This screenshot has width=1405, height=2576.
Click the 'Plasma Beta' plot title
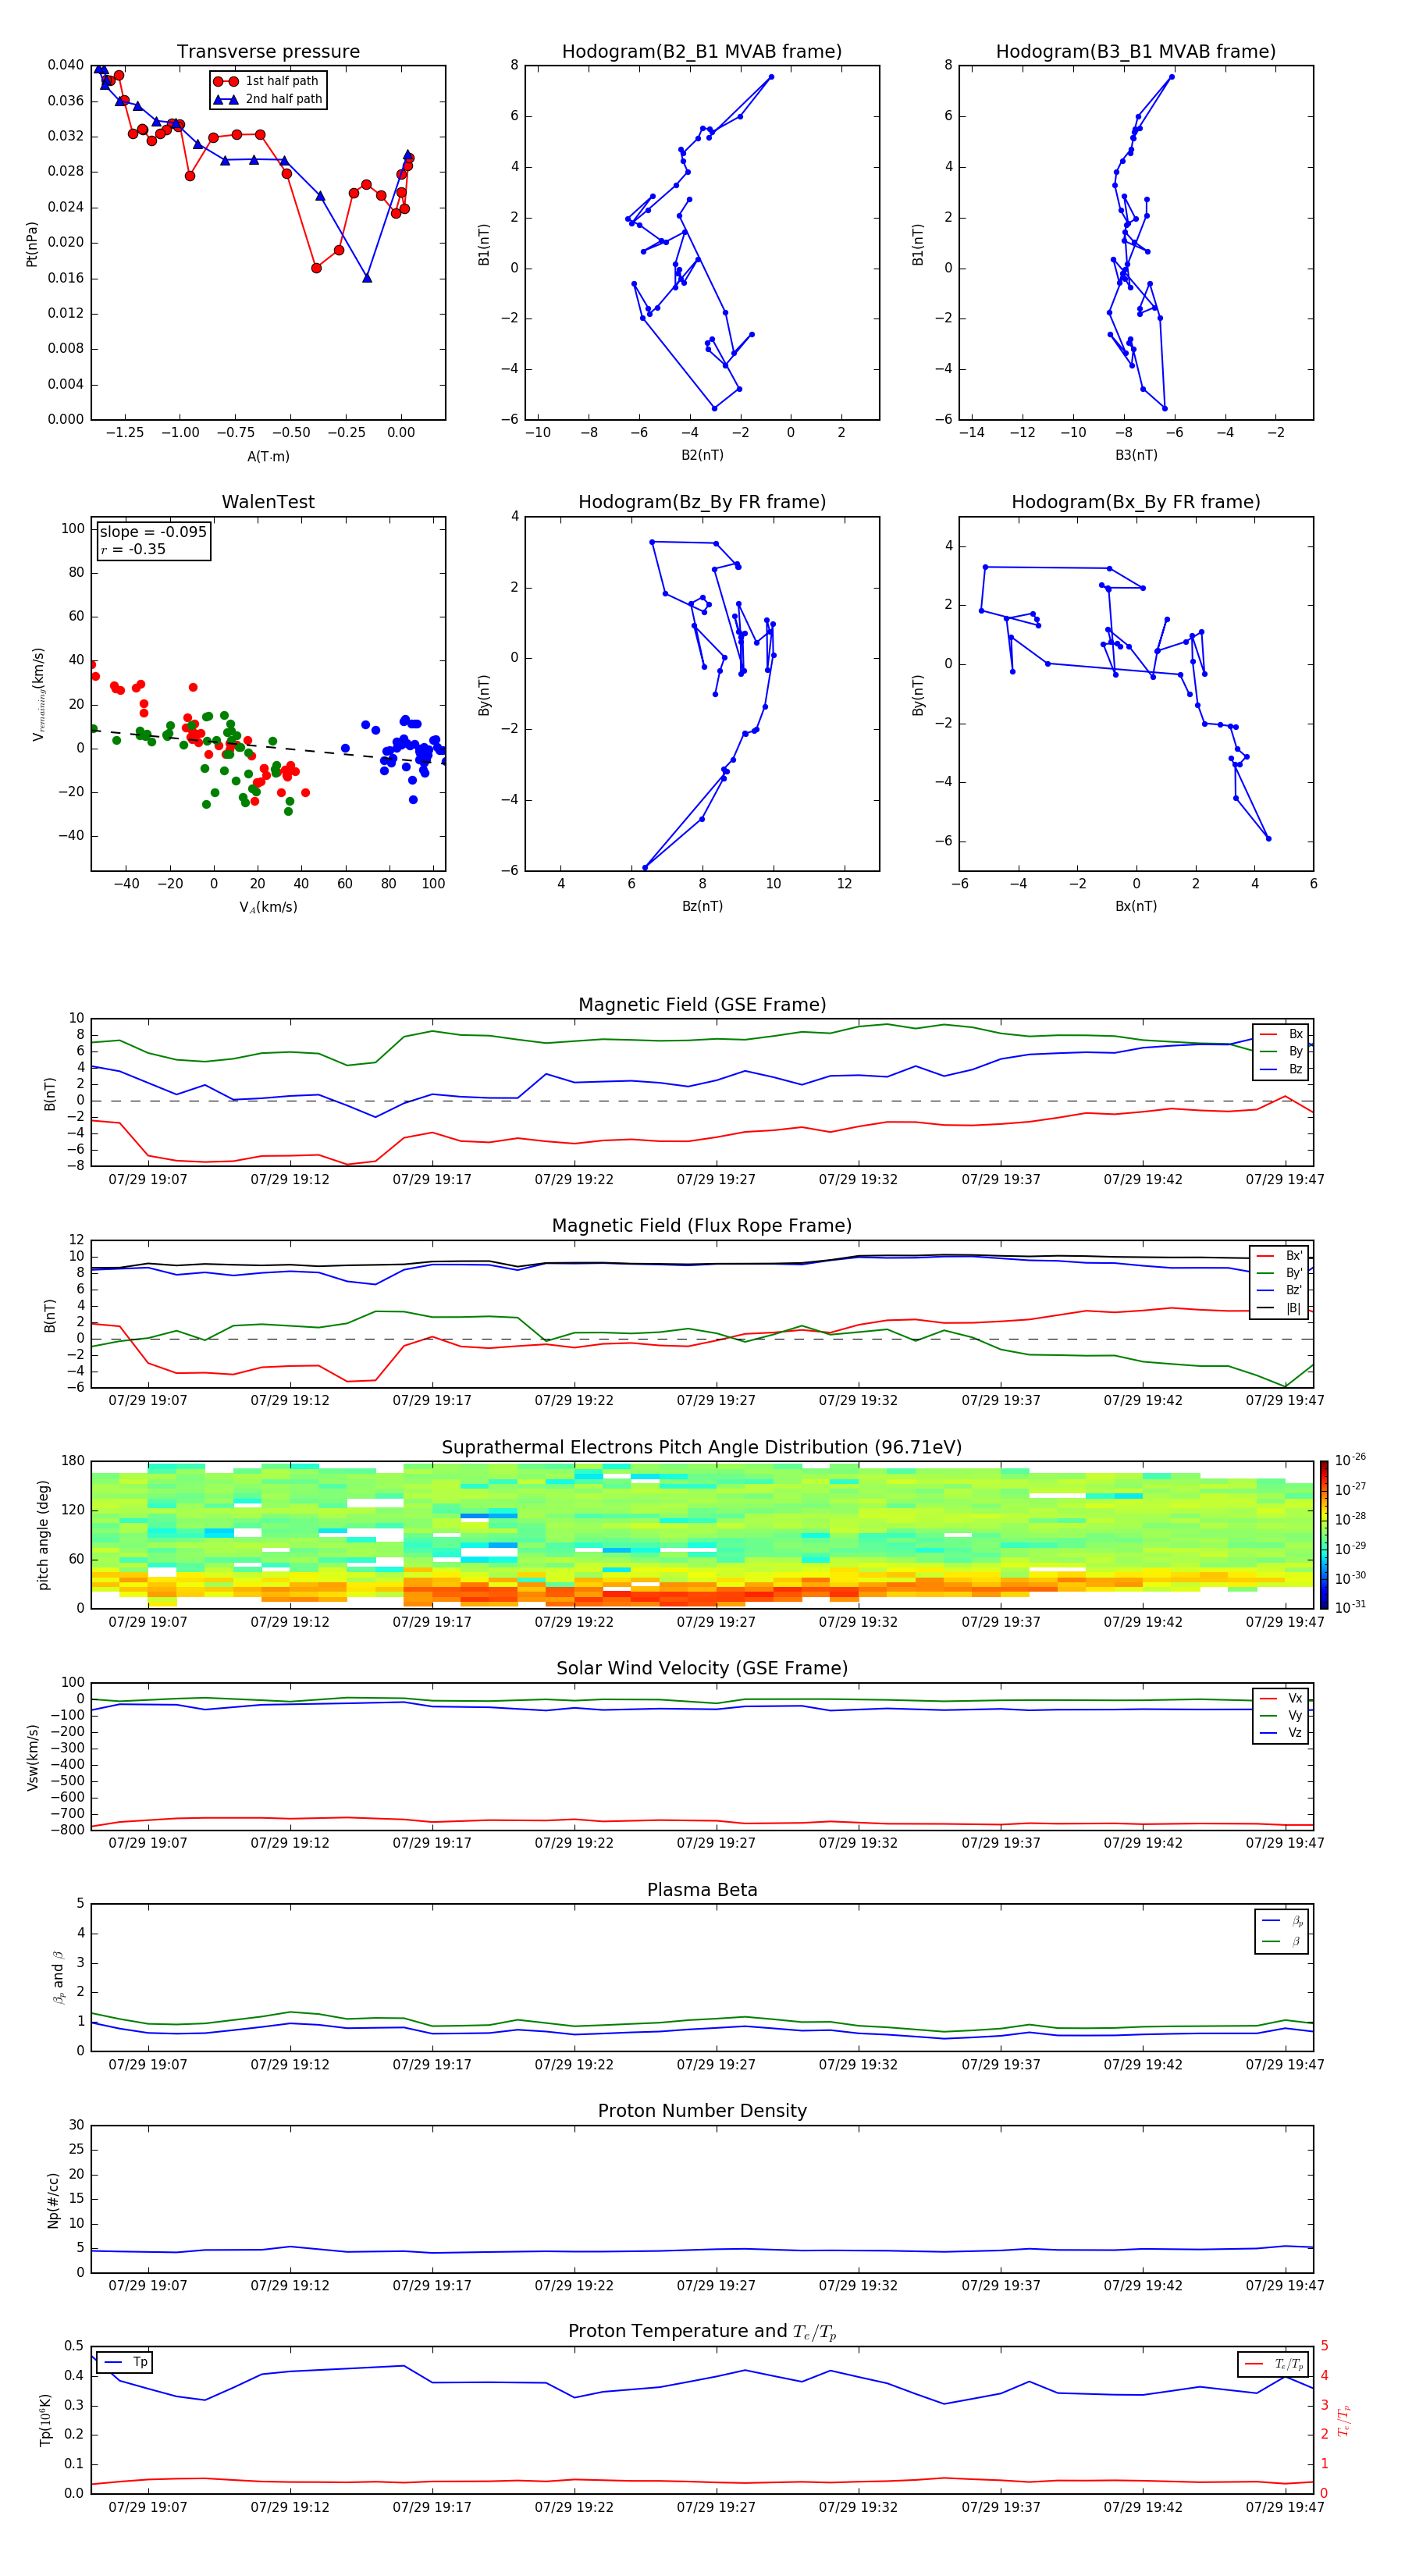[702, 1890]
